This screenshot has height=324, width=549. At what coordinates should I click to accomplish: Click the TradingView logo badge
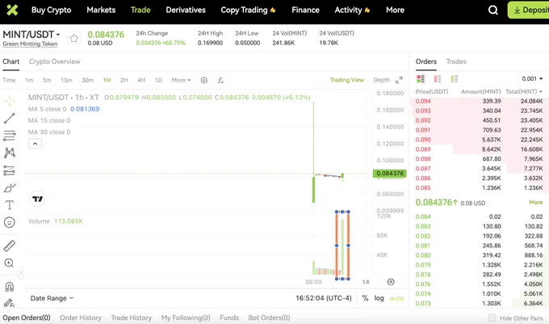(37, 199)
